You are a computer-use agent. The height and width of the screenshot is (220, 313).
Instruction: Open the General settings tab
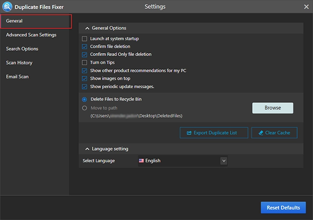coord(36,21)
